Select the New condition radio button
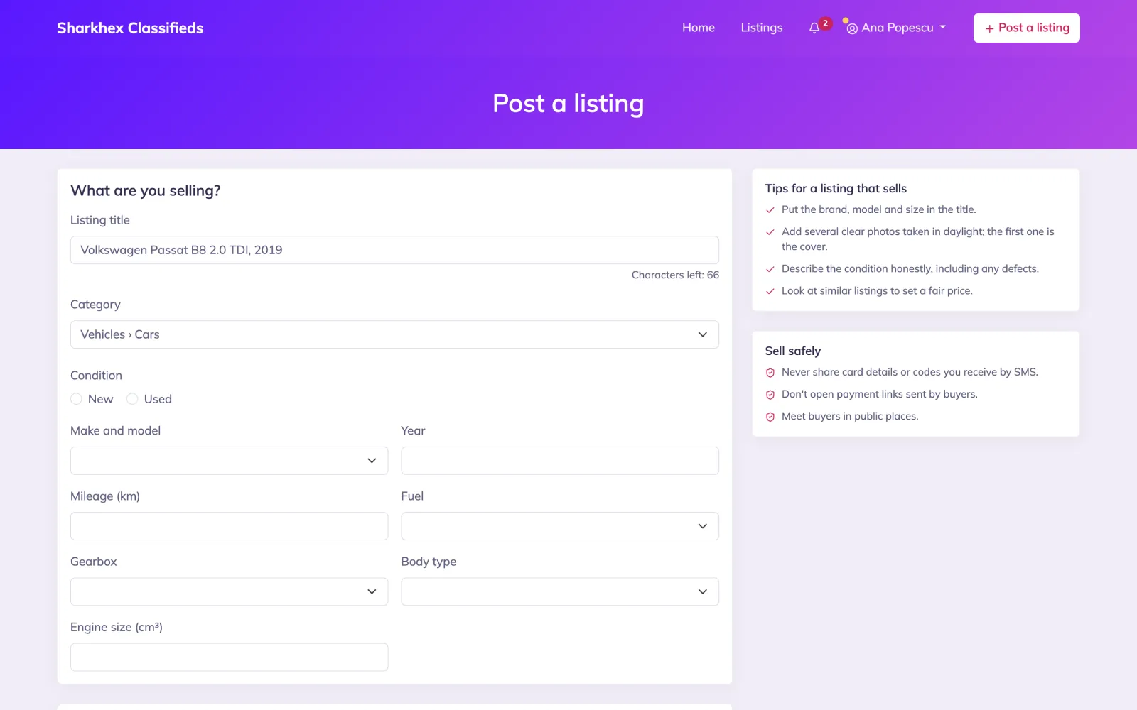Viewport: 1137px width, 710px height. (76, 399)
